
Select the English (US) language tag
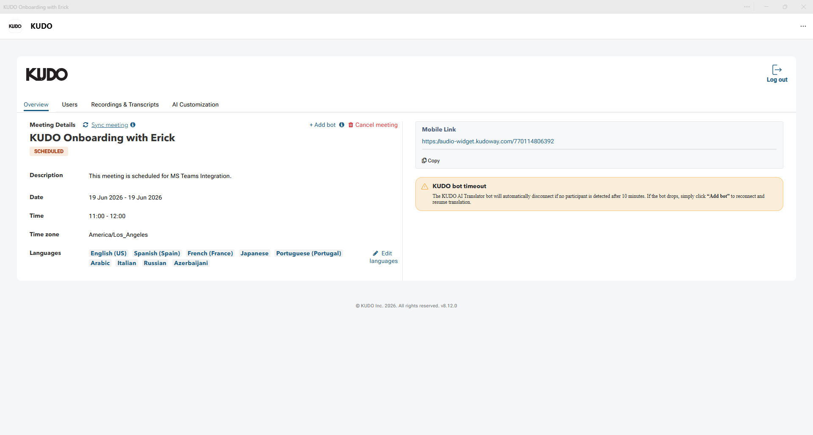coord(108,253)
